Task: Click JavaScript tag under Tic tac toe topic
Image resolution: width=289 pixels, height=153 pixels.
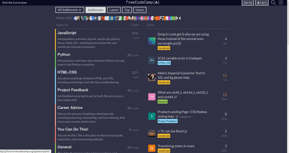Action: 164,136
